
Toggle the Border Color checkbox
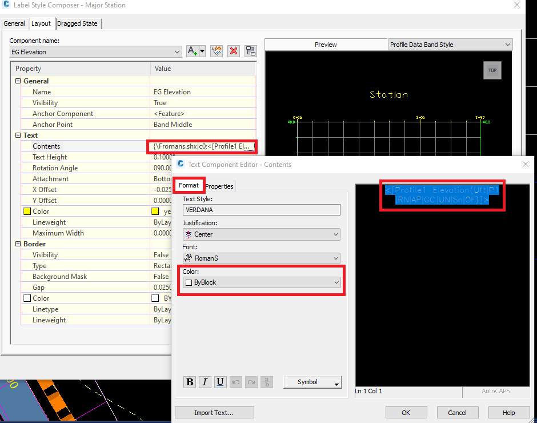(x=26, y=298)
